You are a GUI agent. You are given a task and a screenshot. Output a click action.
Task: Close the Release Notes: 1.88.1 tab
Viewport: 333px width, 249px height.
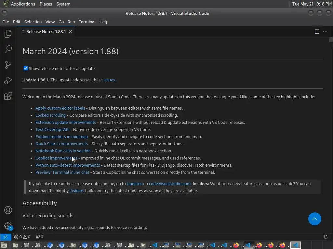click(70, 32)
